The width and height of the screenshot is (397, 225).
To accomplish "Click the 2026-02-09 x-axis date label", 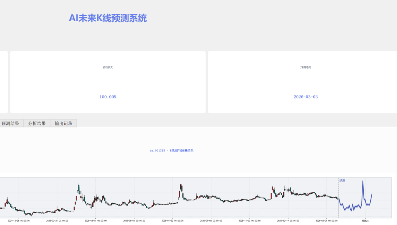I will point(326,221).
